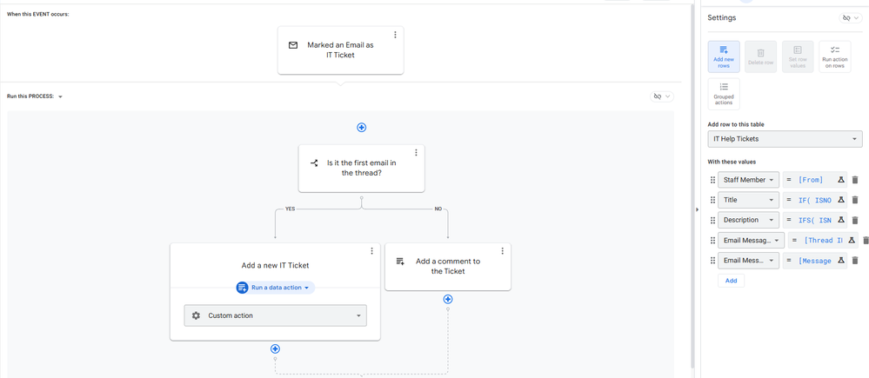Open expression assistant for the Title row

click(x=841, y=200)
